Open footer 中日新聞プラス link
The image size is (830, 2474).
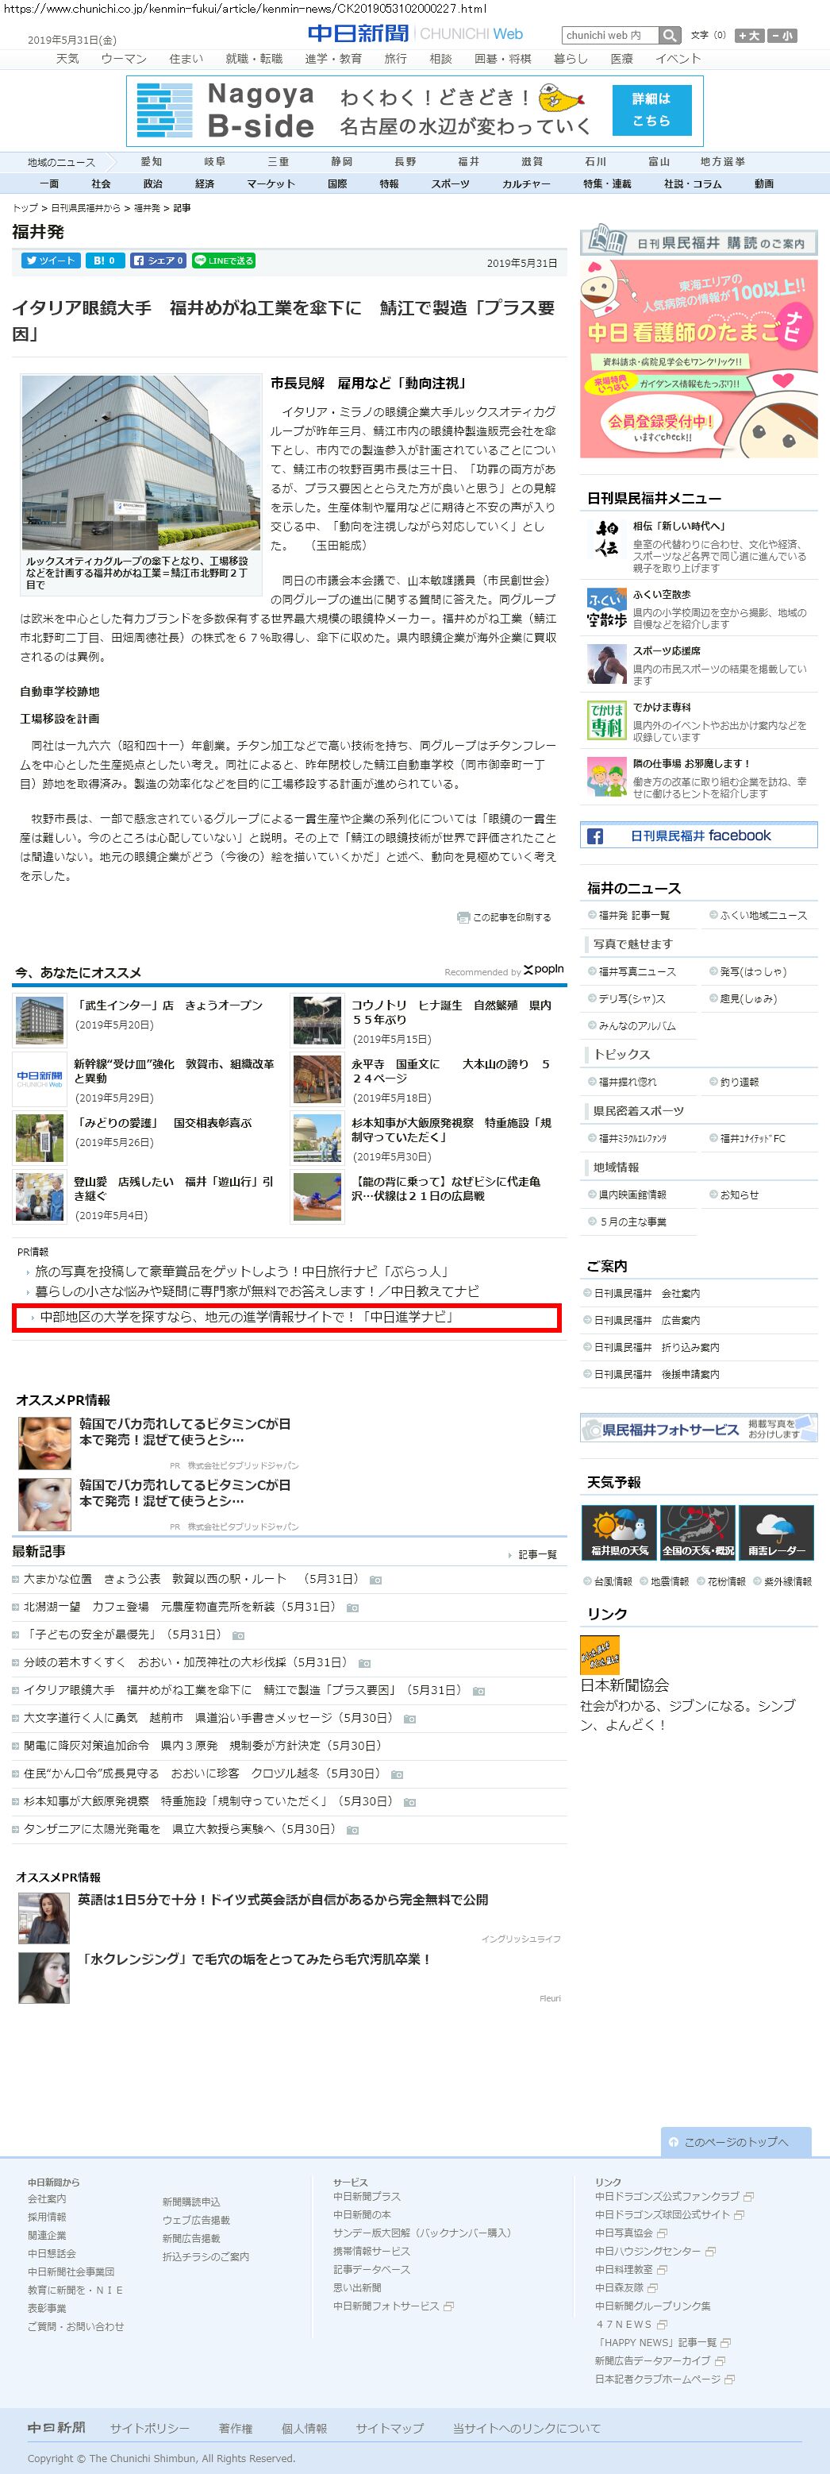(x=367, y=2197)
